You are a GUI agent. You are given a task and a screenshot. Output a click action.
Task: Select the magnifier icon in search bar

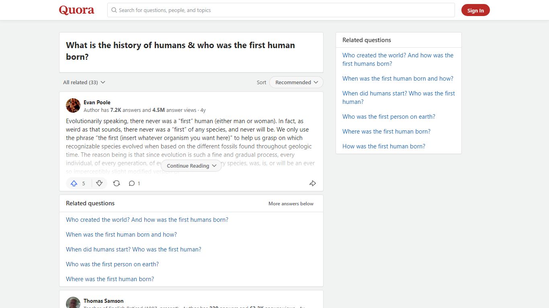pyautogui.click(x=114, y=10)
